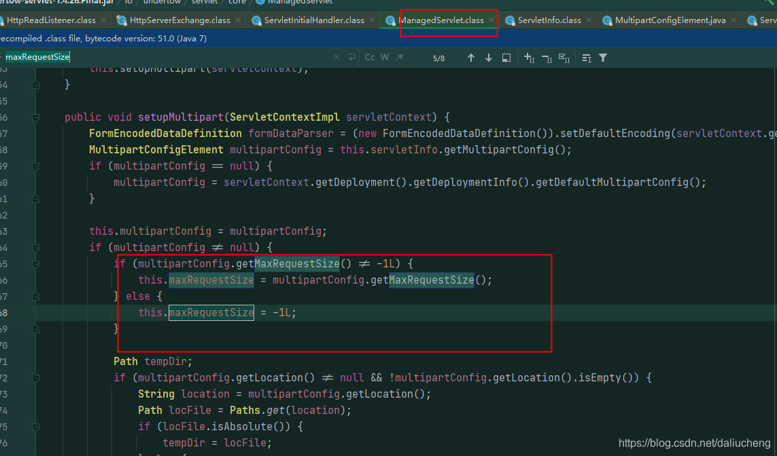Toggle whole Words (W) search option
Screen dimensions: 777x456
point(385,58)
